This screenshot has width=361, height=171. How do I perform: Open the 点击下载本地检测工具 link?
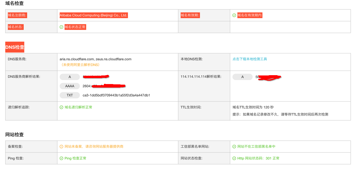(250, 59)
